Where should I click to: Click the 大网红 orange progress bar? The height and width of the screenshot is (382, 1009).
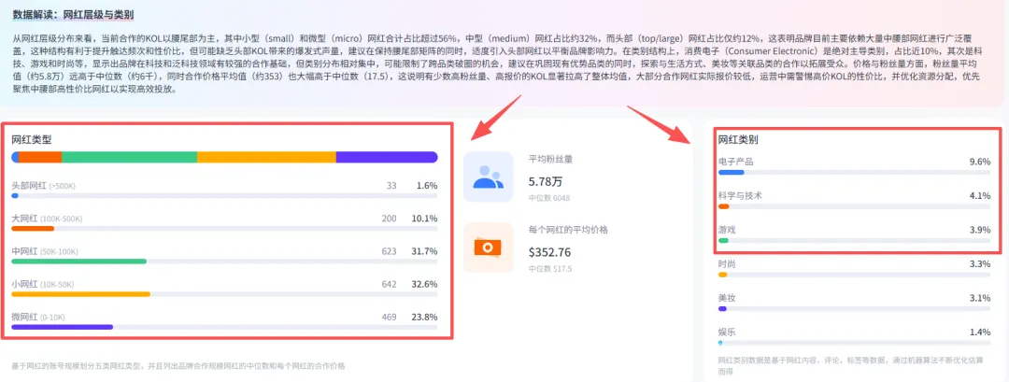[224, 228]
